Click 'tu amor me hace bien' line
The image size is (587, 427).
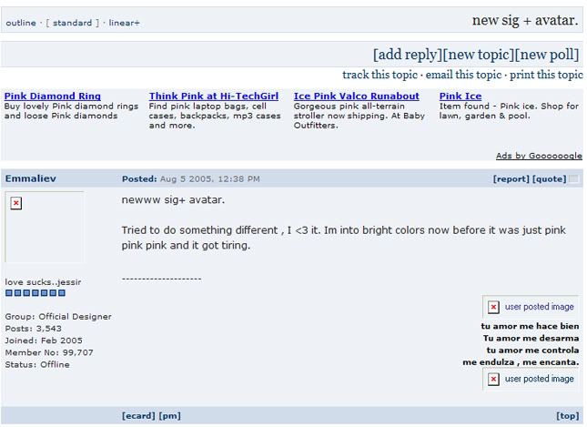pos(530,326)
